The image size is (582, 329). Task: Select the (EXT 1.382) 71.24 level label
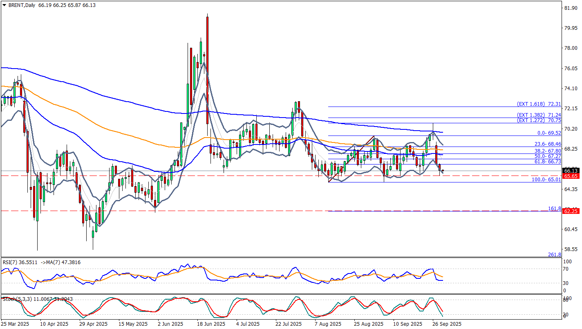(539, 115)
